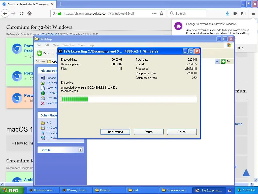Expand the Explorer address bar dropdown
Screen dimensions: 258x194
[217, 61]
